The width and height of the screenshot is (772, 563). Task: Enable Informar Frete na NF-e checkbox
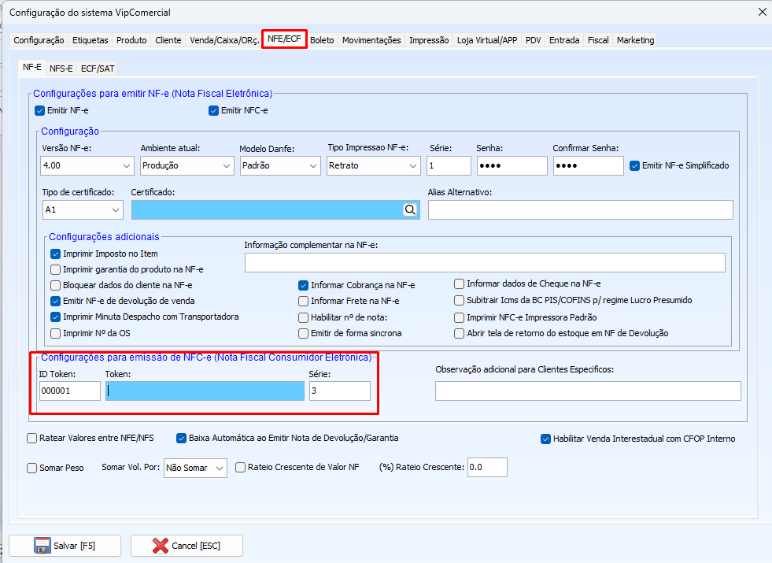[304, 301]
